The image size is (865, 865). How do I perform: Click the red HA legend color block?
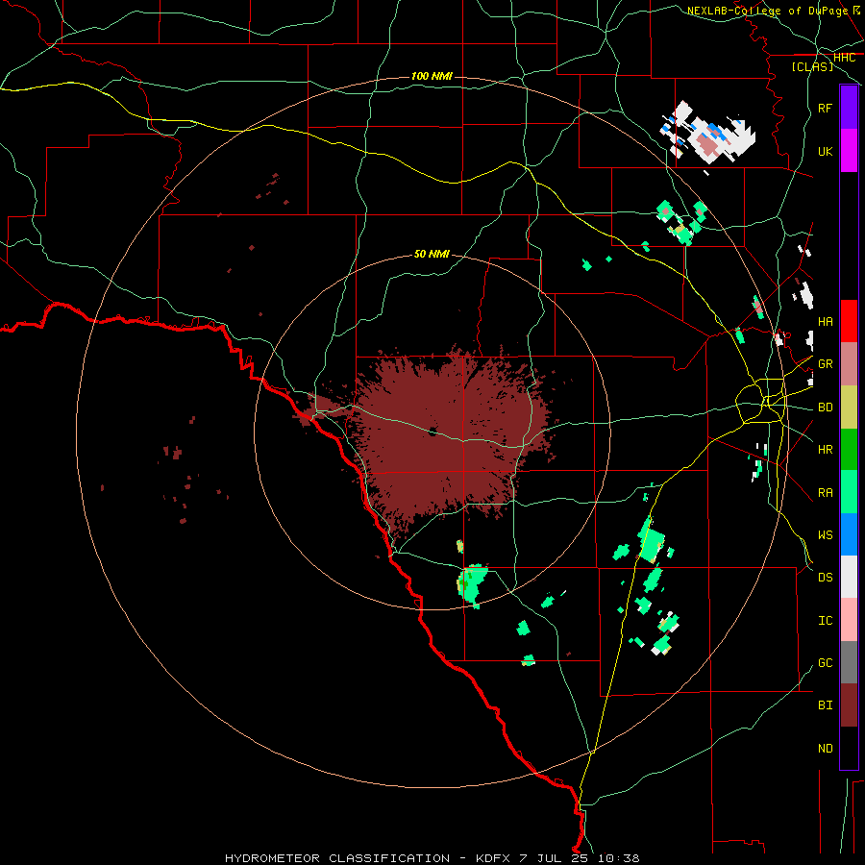[849, 321]
